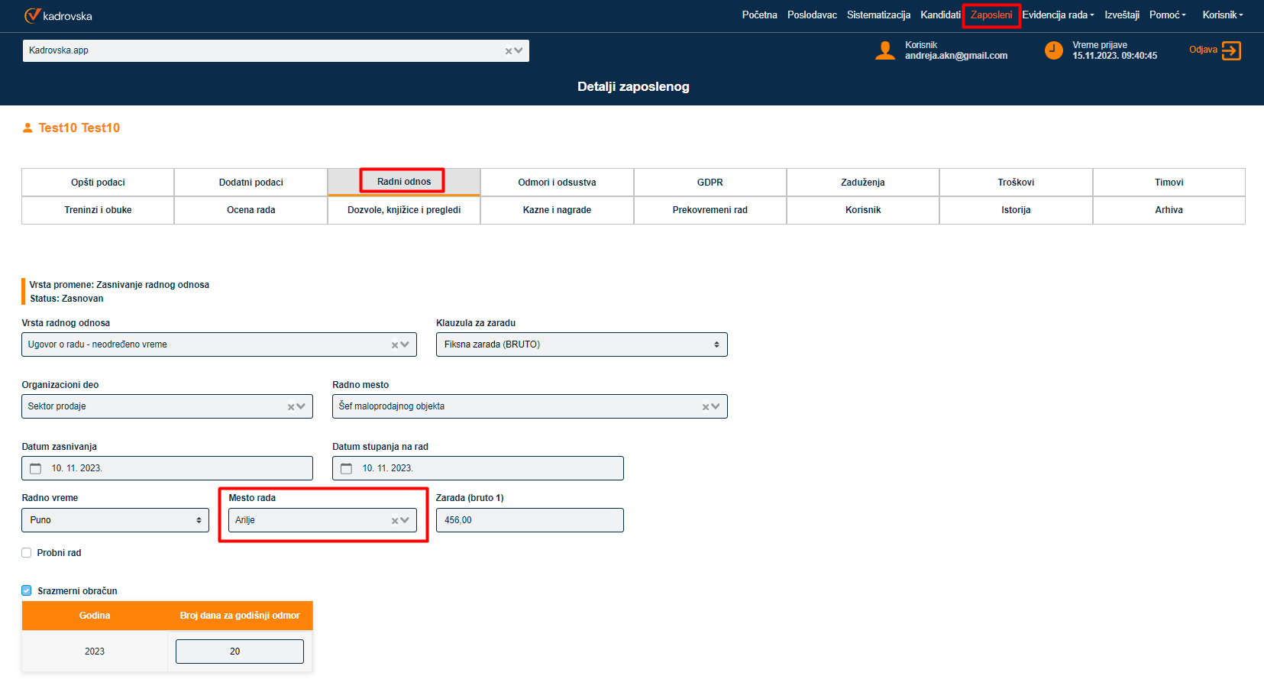
Task: Go to the Početna link
Action: pos(759,15)
